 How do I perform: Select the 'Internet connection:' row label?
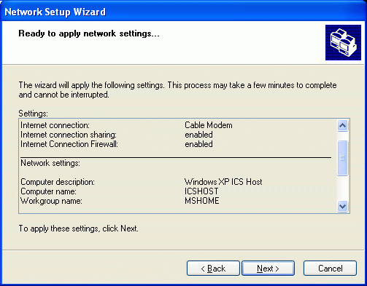(55, 125)
